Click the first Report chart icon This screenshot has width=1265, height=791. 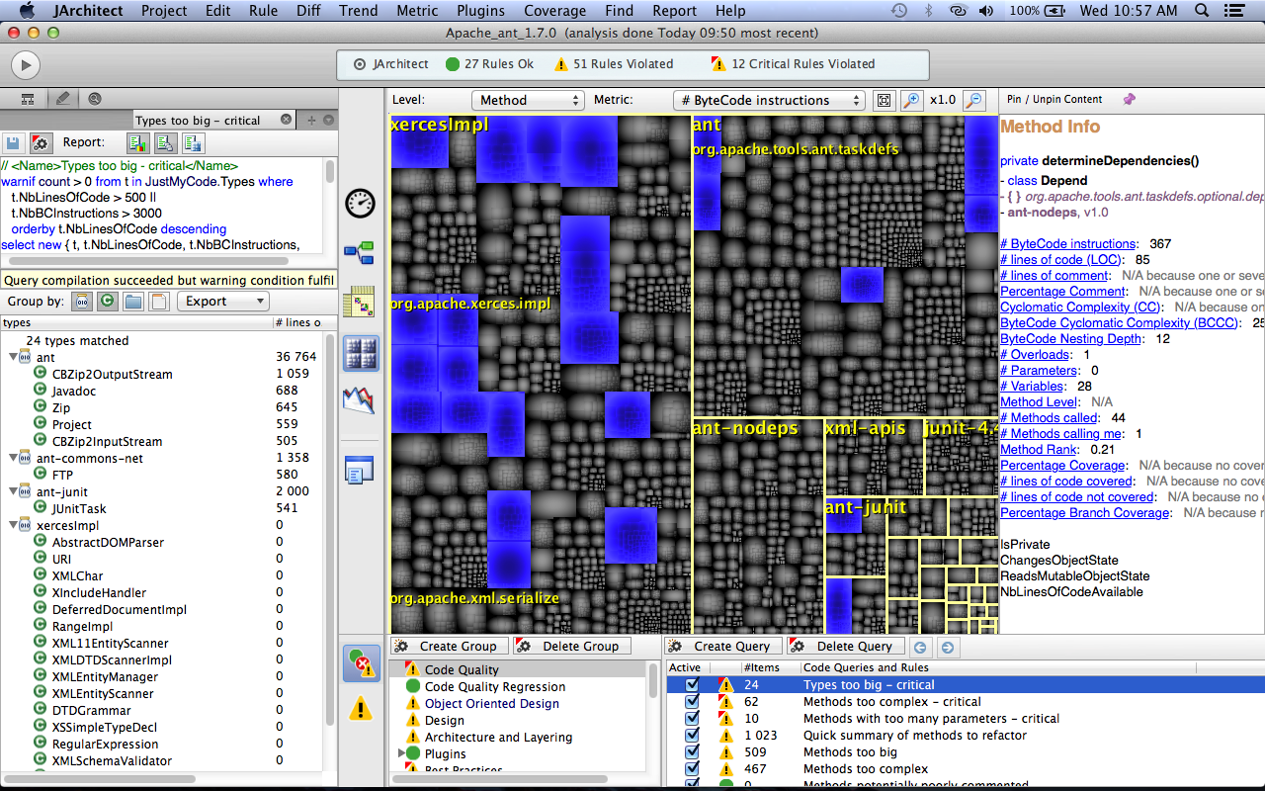(139, 142)
